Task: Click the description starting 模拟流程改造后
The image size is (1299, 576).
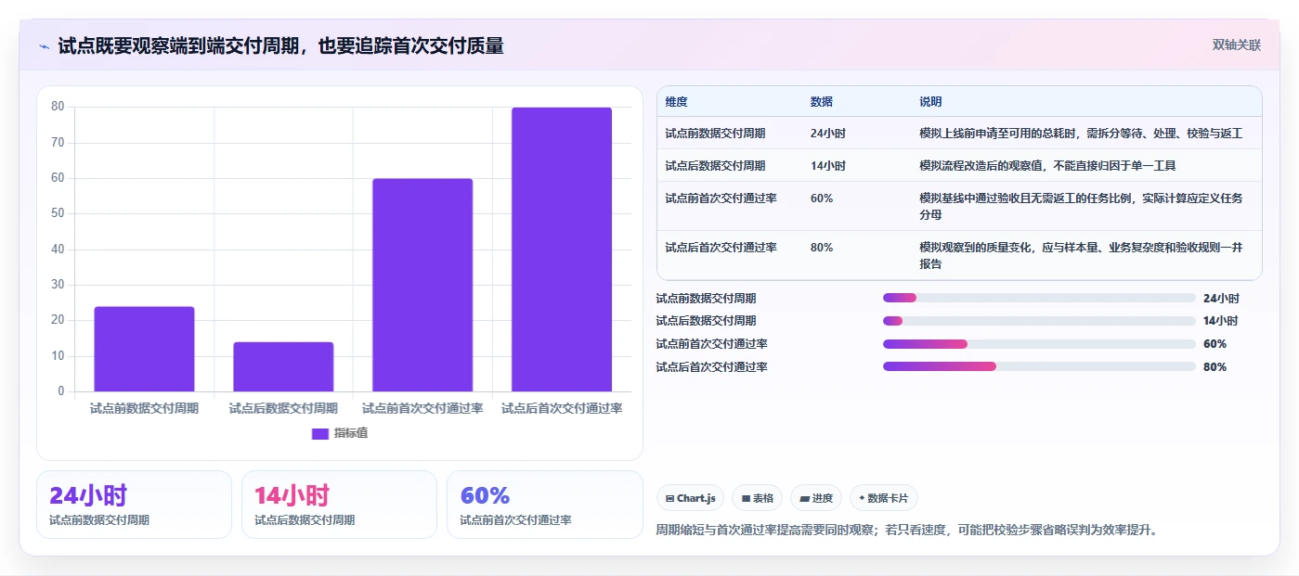Action: (x=1048, y=166)
